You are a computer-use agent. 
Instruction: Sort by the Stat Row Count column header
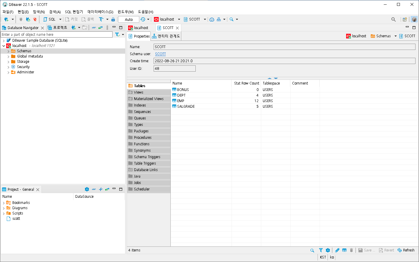tap(246, 83)
